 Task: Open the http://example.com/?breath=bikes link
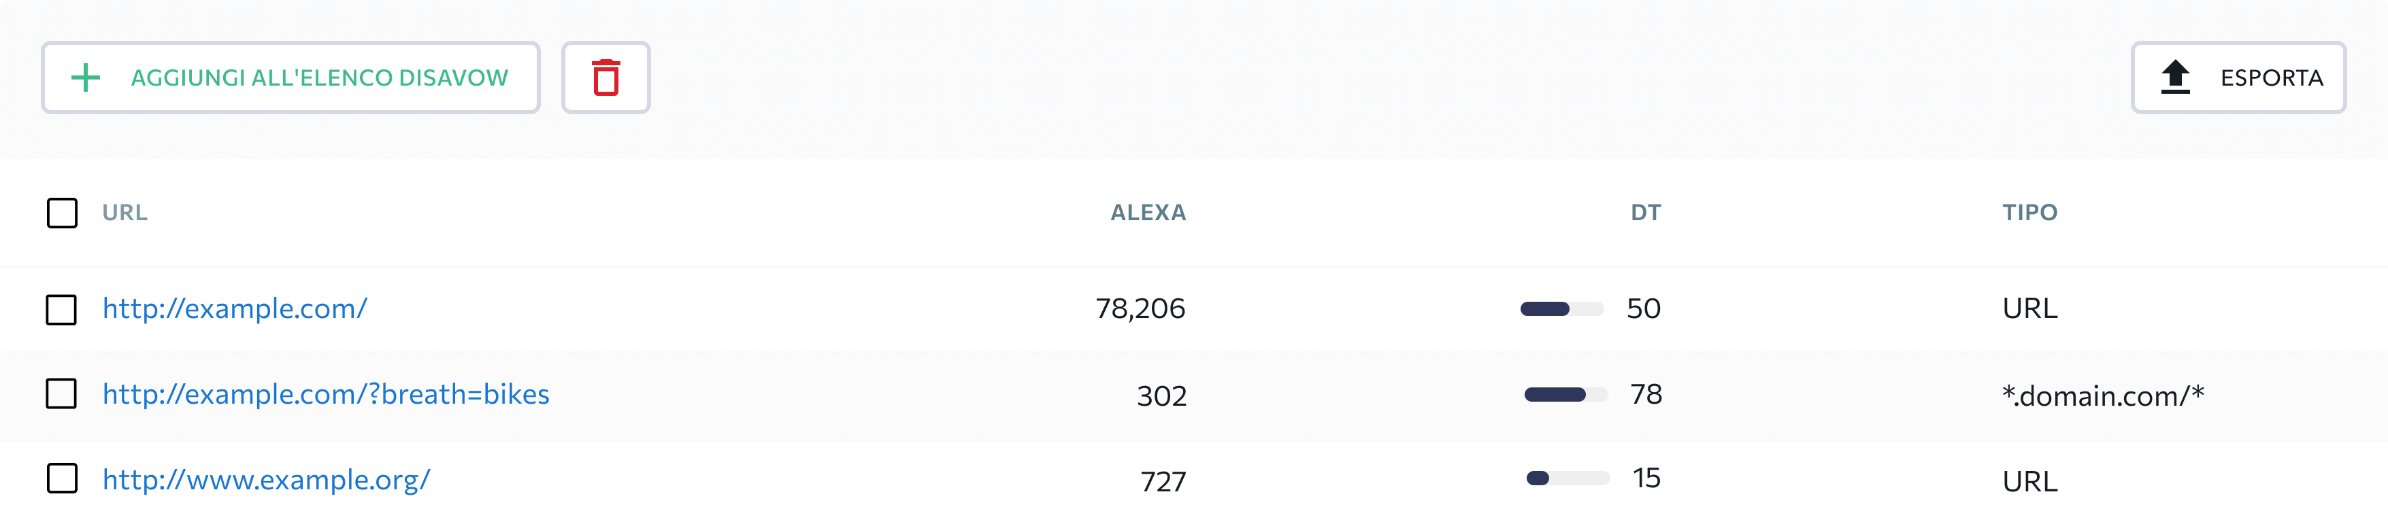(x=325, y=394)
